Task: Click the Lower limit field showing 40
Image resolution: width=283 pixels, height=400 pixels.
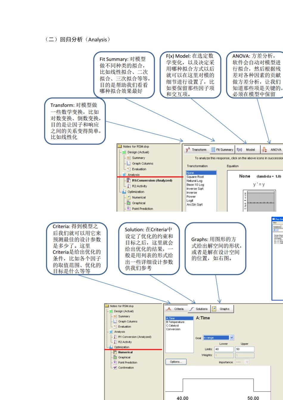Action: [x=224, y=349]
